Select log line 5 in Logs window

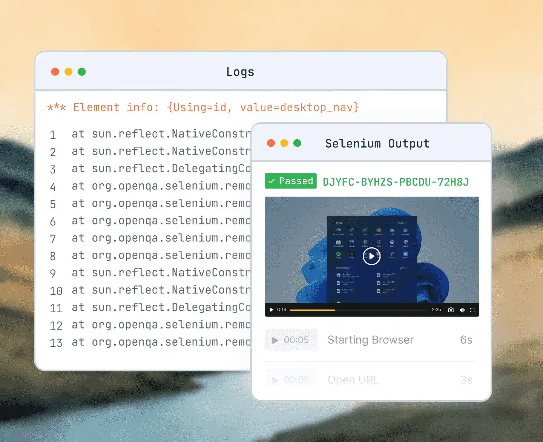(x=150, y=204)
